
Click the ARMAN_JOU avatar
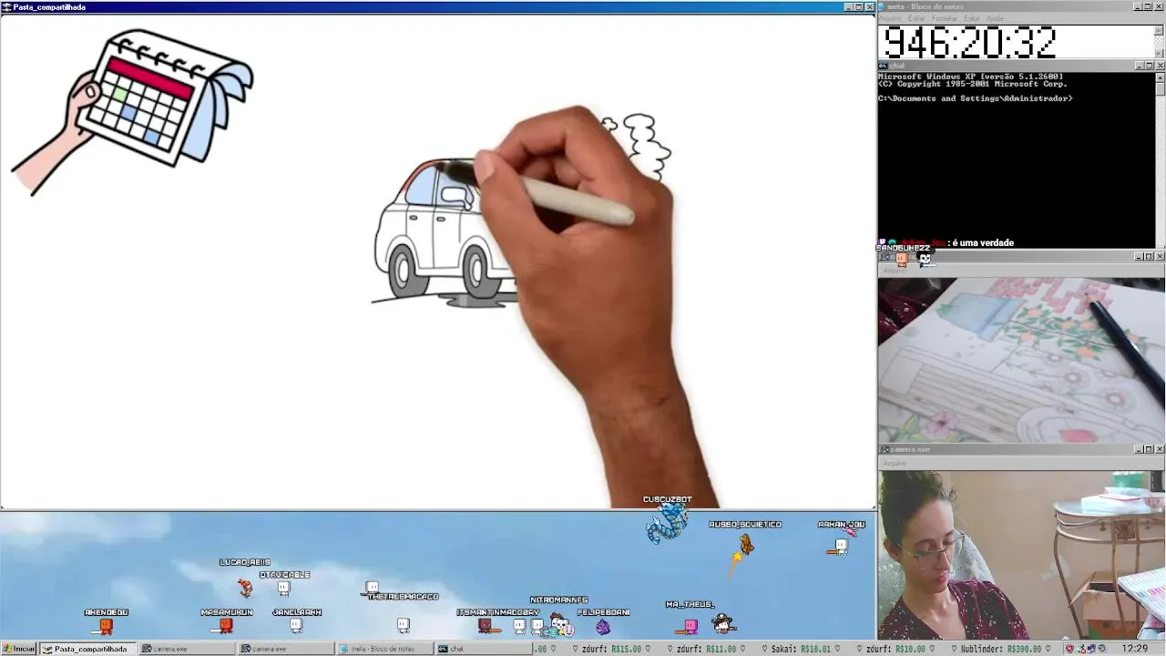(x=841, y=546)
